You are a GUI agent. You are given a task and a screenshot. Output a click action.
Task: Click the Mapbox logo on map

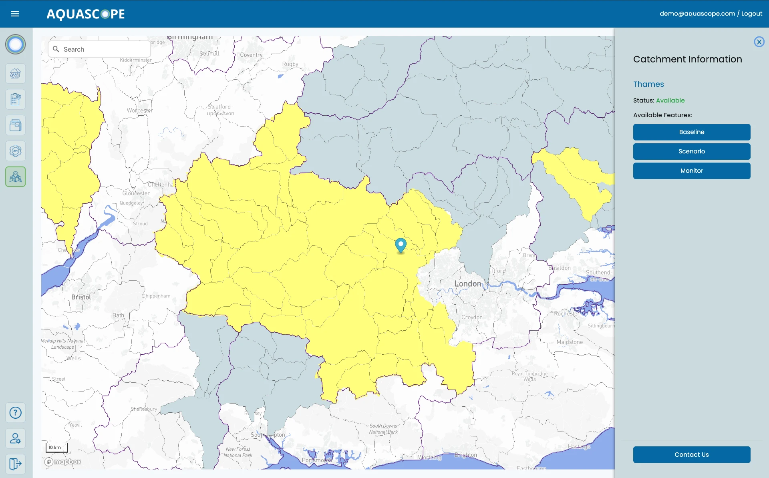(x=63, y=462)
